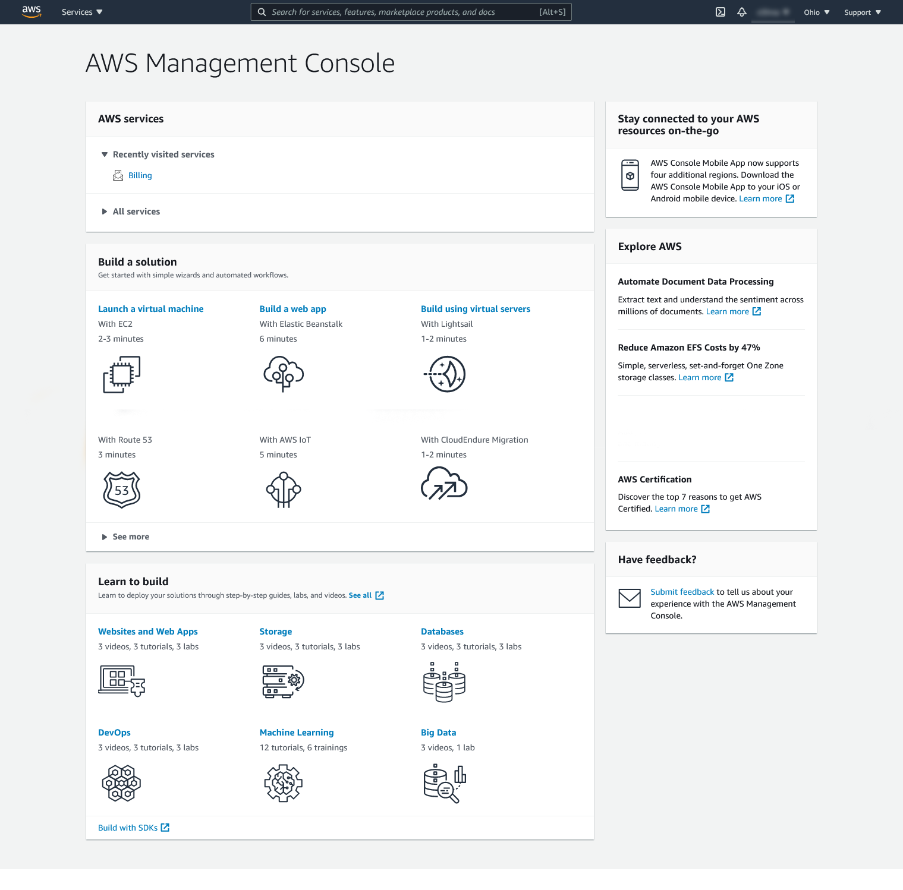Click the Websites and Web Apps icon

122,681
